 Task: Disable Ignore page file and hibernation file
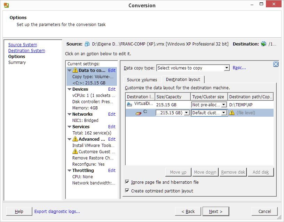pos(127,182)
